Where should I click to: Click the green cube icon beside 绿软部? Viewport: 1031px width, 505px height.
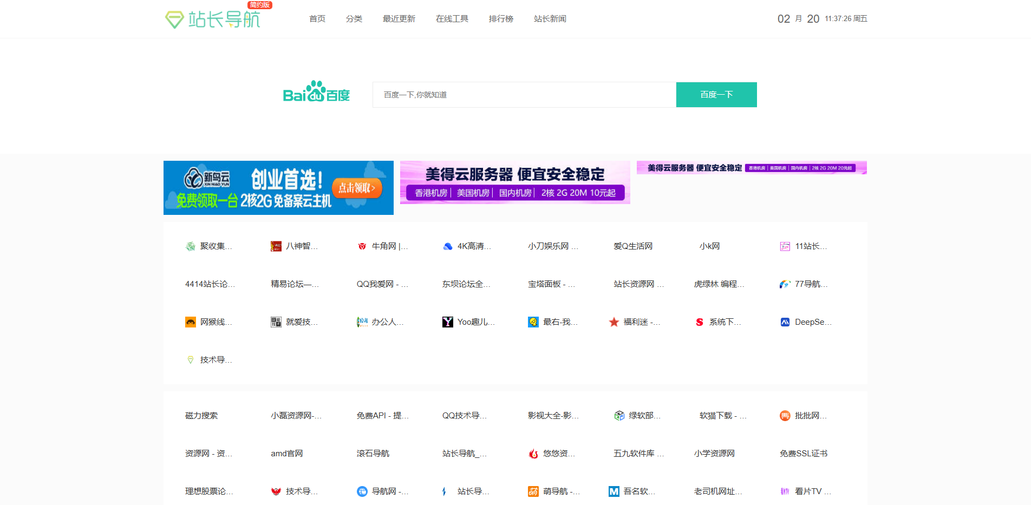click(619, 416)
